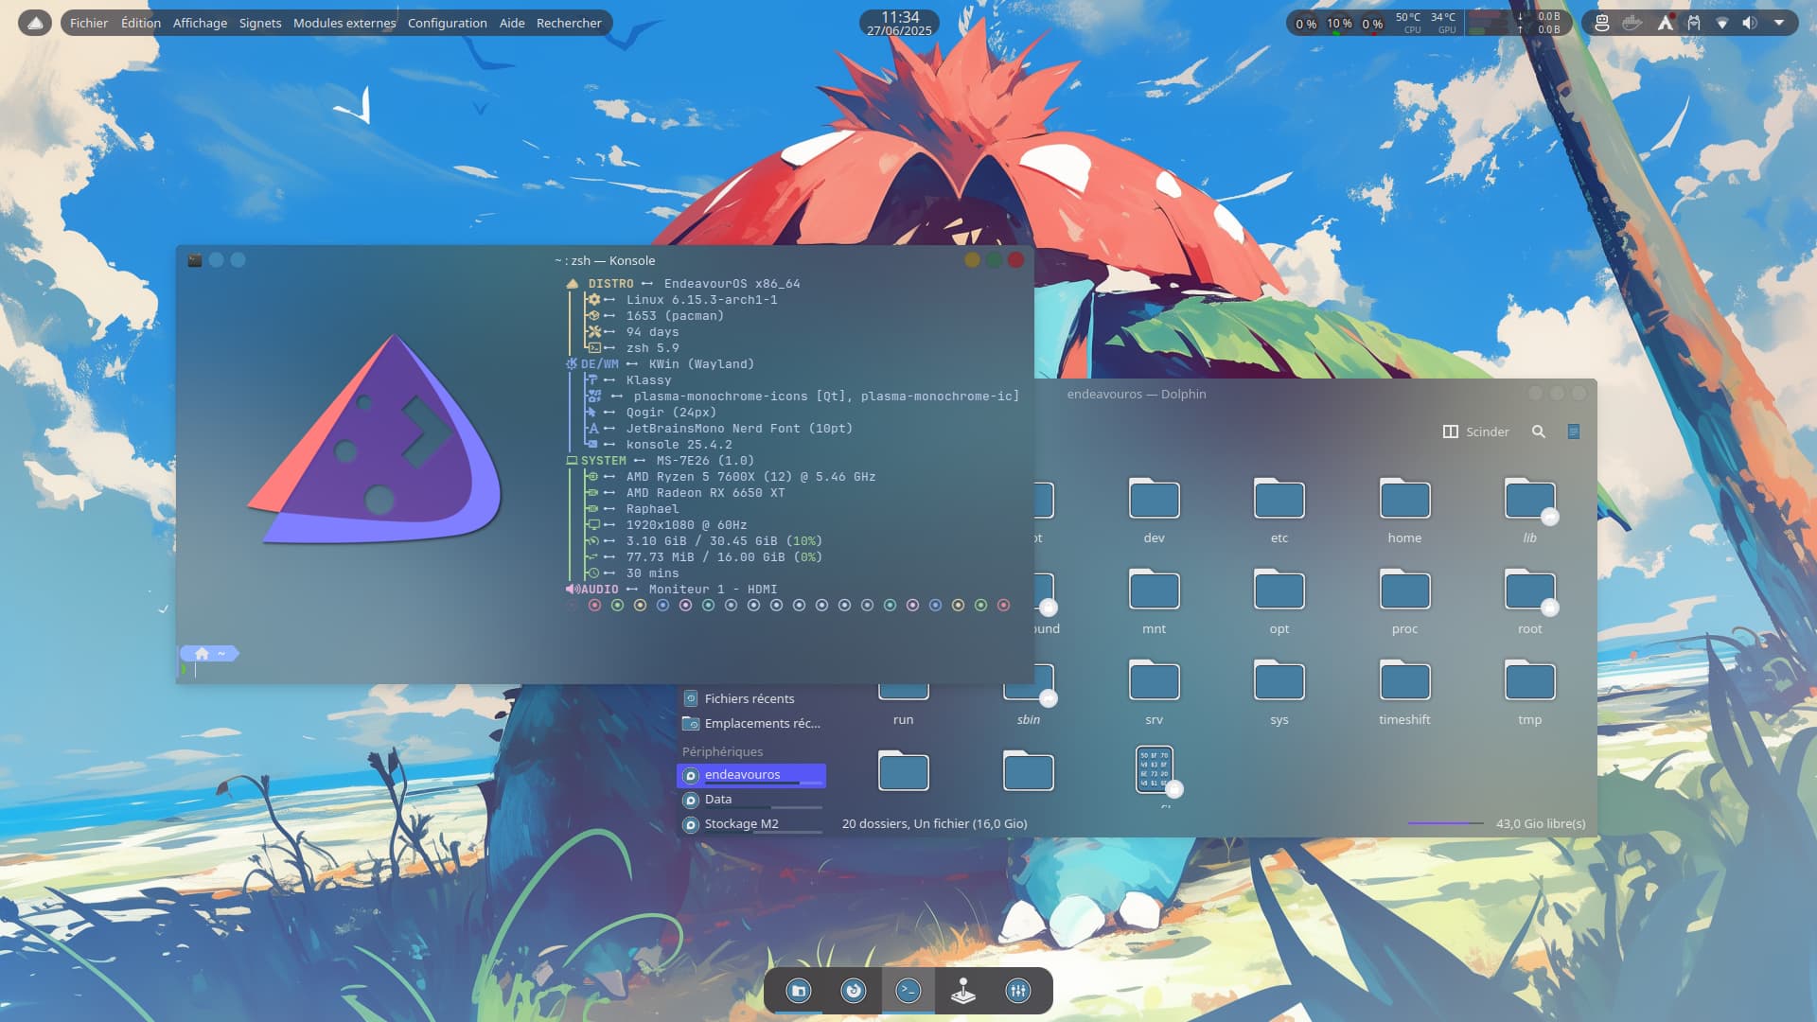Open the application launcher in top-left corner
The width and height of the screenshot is (1817, 1022).
(x=35, y=23)
